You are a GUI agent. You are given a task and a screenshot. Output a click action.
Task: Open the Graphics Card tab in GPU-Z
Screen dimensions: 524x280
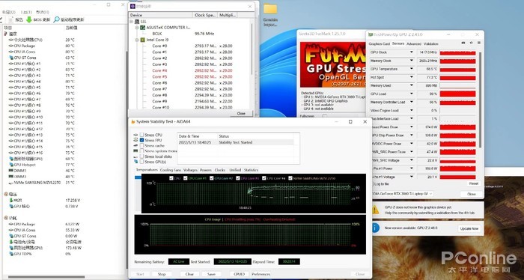point(380,43)
